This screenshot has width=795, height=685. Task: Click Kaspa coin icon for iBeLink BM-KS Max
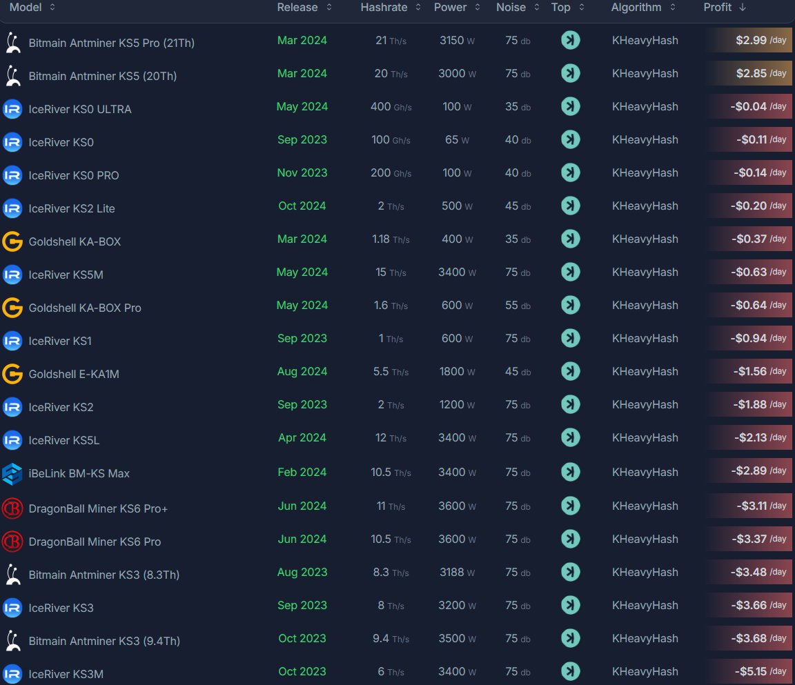(571, 473)
